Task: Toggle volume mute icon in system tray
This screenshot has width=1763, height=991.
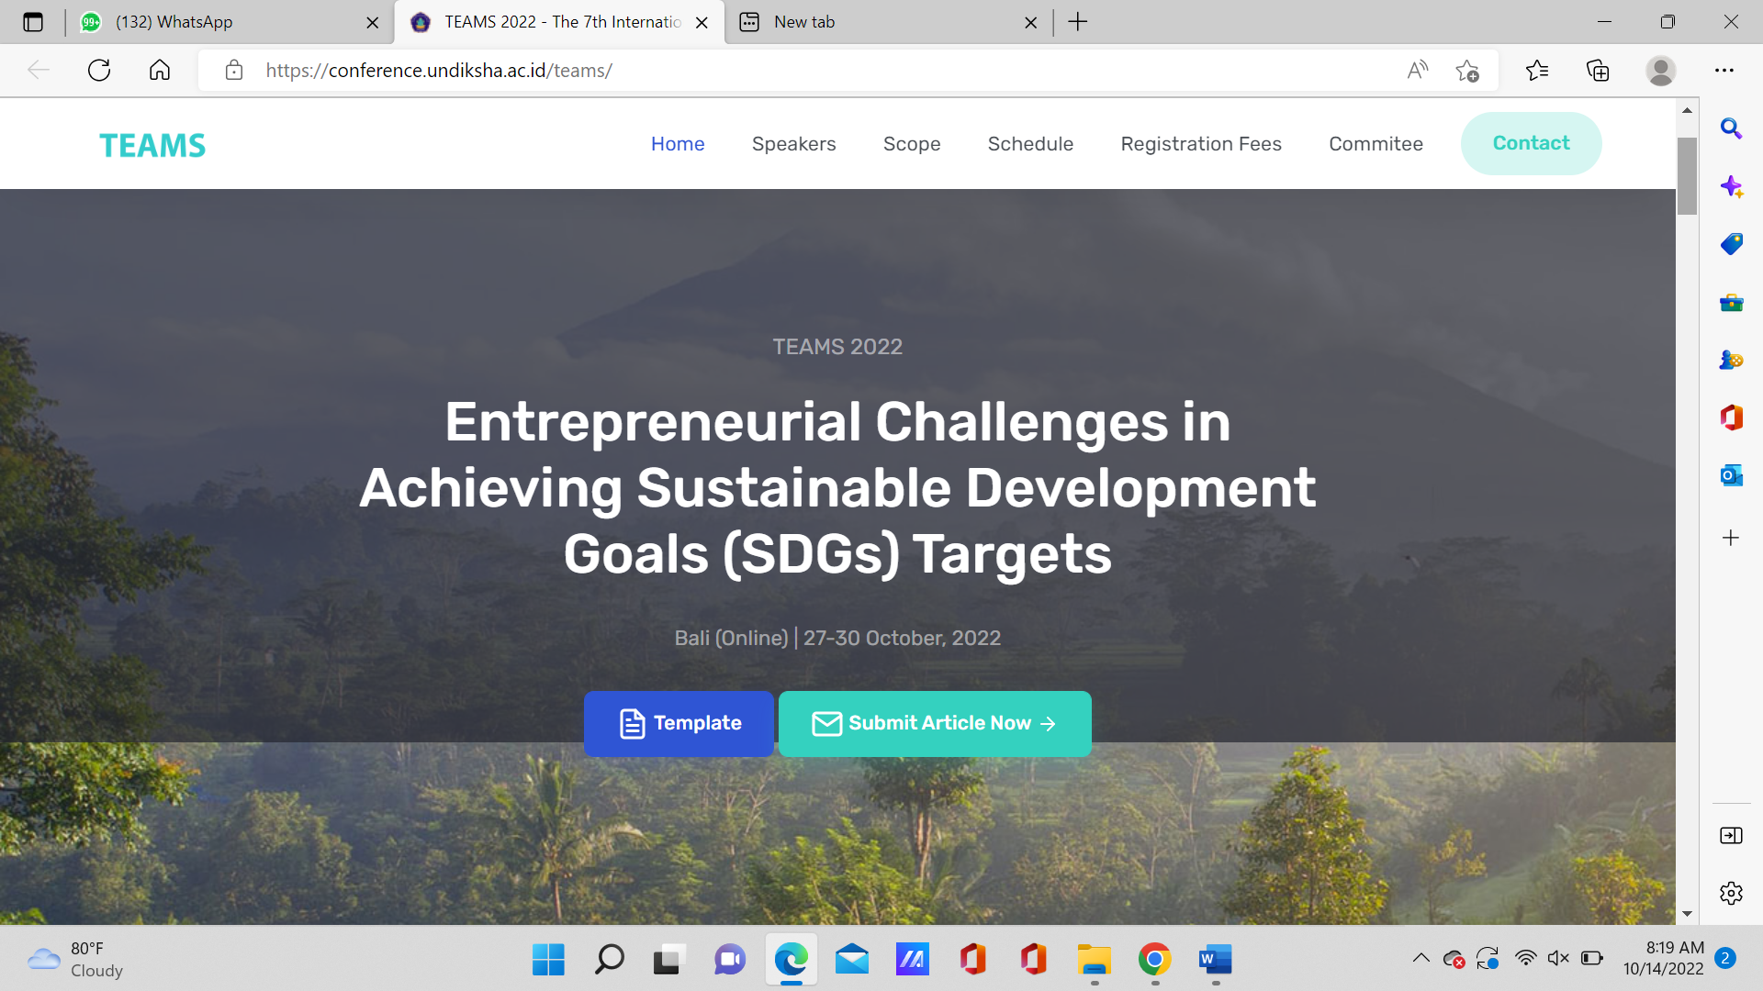Action: pyautogui.click(x=1558, y=958)
